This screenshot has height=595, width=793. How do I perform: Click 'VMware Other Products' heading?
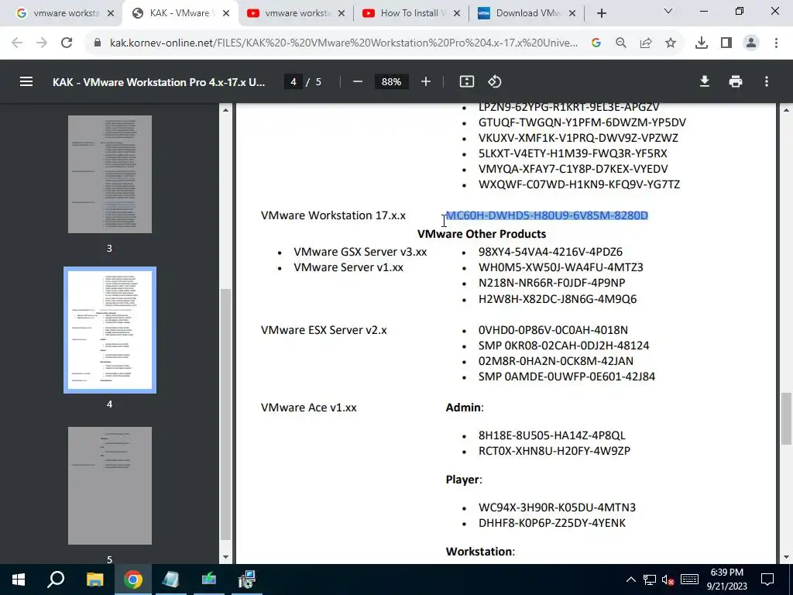[x=482, y=234]
